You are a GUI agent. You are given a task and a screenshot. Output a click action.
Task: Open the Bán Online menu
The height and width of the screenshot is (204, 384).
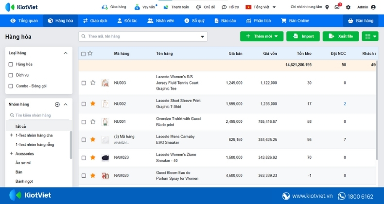coord(295,21)
